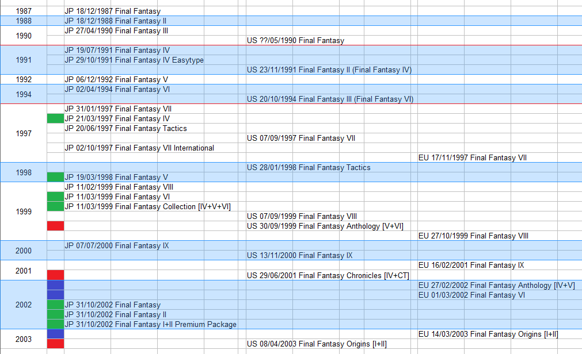Select green cell beside I+II Premium Package row
582x354 pixels.
56,324
